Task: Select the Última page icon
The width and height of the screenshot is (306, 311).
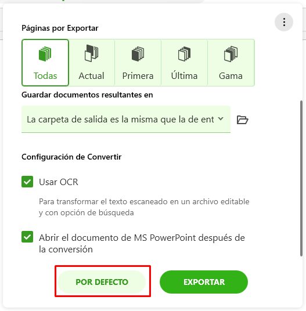Action: (x=184, y=54)
